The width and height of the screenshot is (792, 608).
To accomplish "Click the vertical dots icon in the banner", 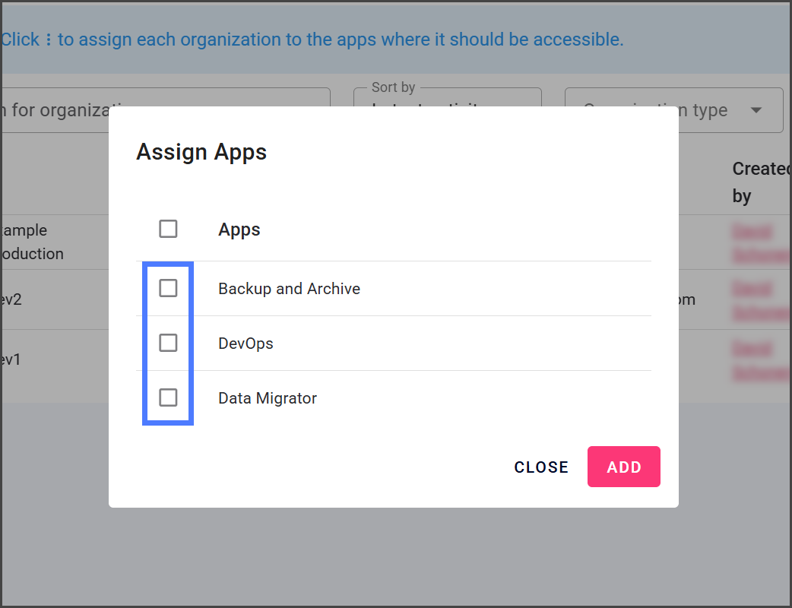I will click(49, 40).
